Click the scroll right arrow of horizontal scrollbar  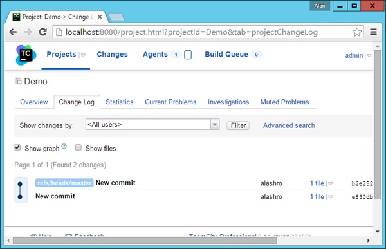368,241
